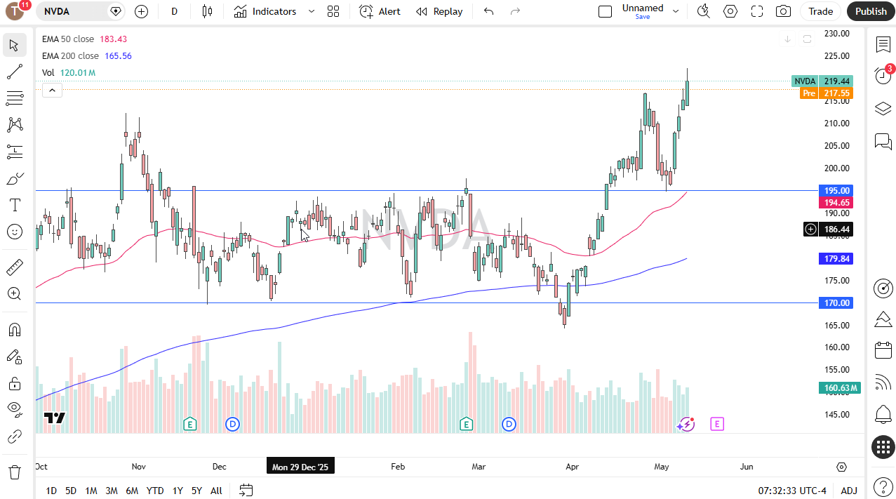Select the 6M date range
896x499 pixels.
(132, 491)
